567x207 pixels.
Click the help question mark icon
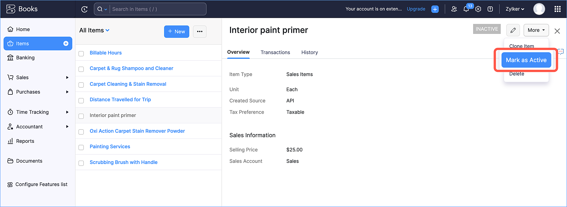click(x=490, y=9)
